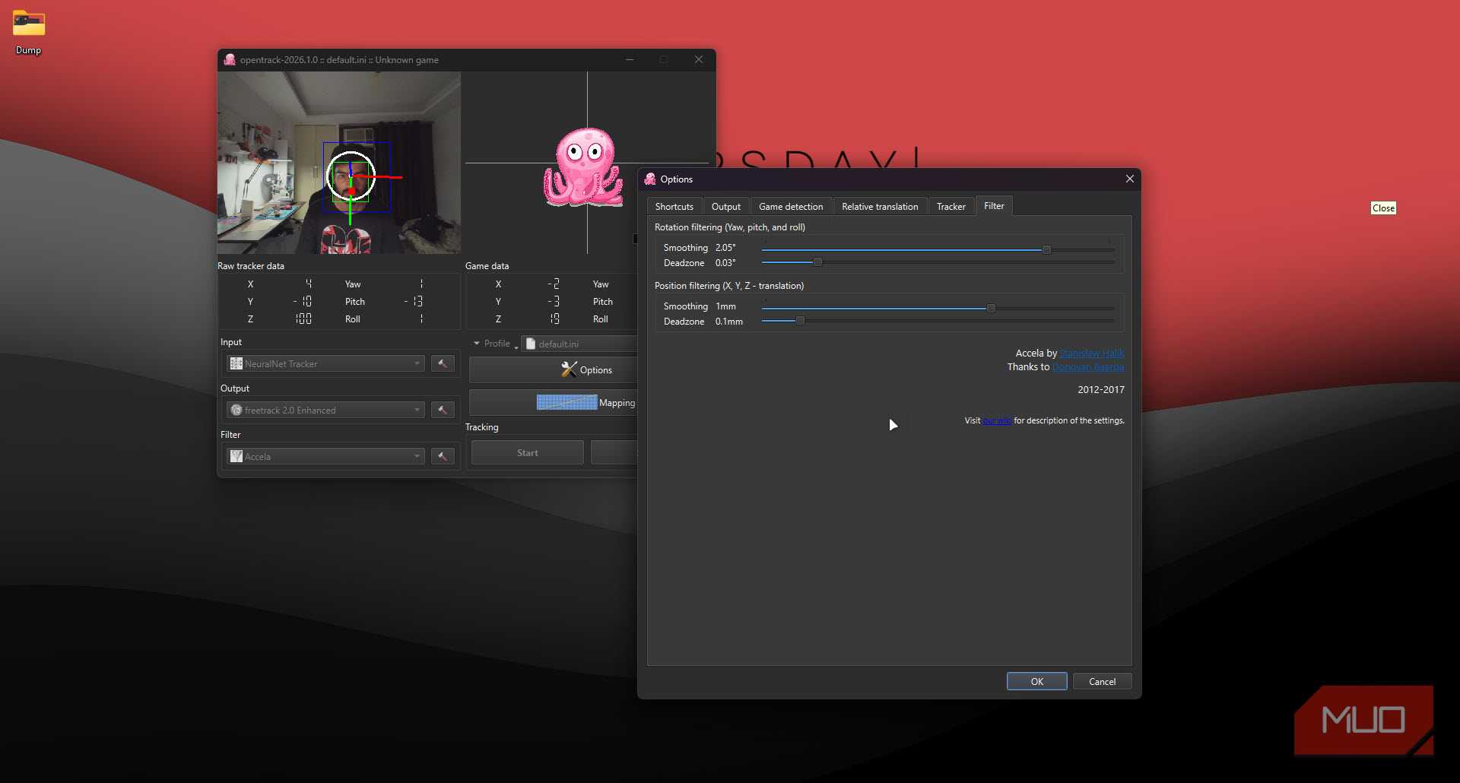Click the position Smoothing 1mm value

725,306
